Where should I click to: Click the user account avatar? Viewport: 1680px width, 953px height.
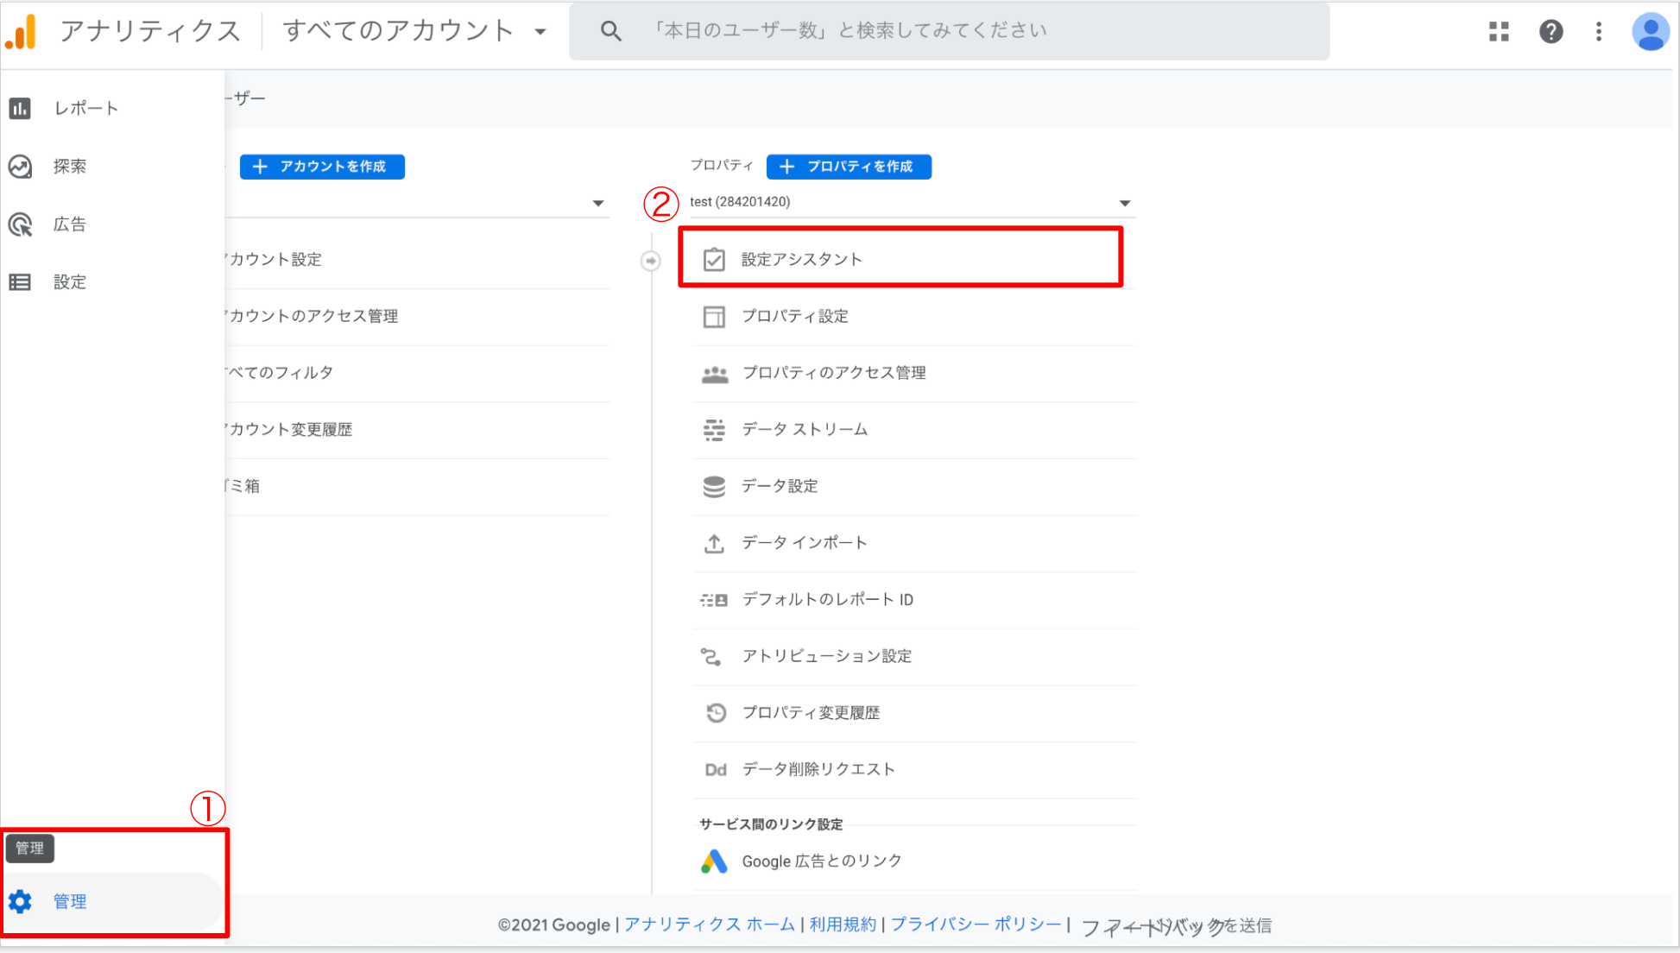[1650, 32]
